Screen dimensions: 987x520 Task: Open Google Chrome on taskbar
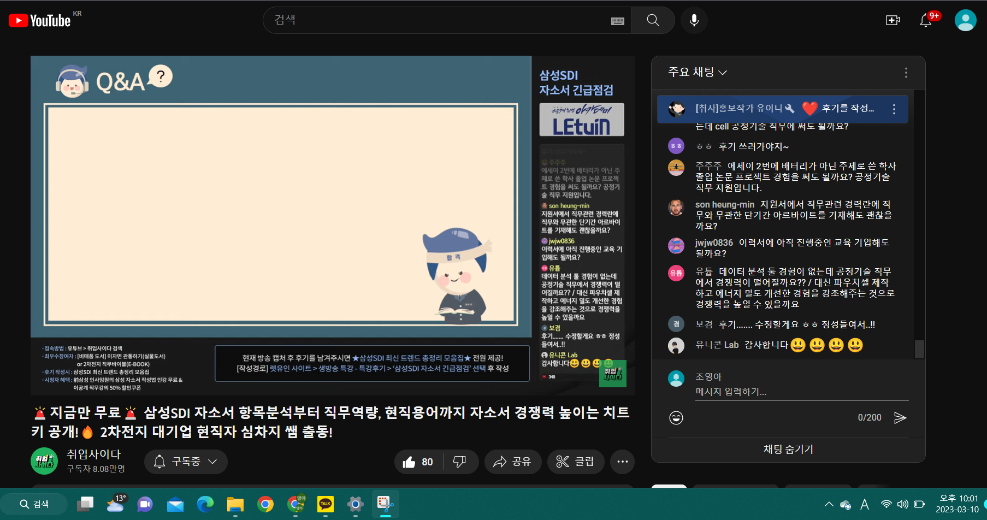265,504
